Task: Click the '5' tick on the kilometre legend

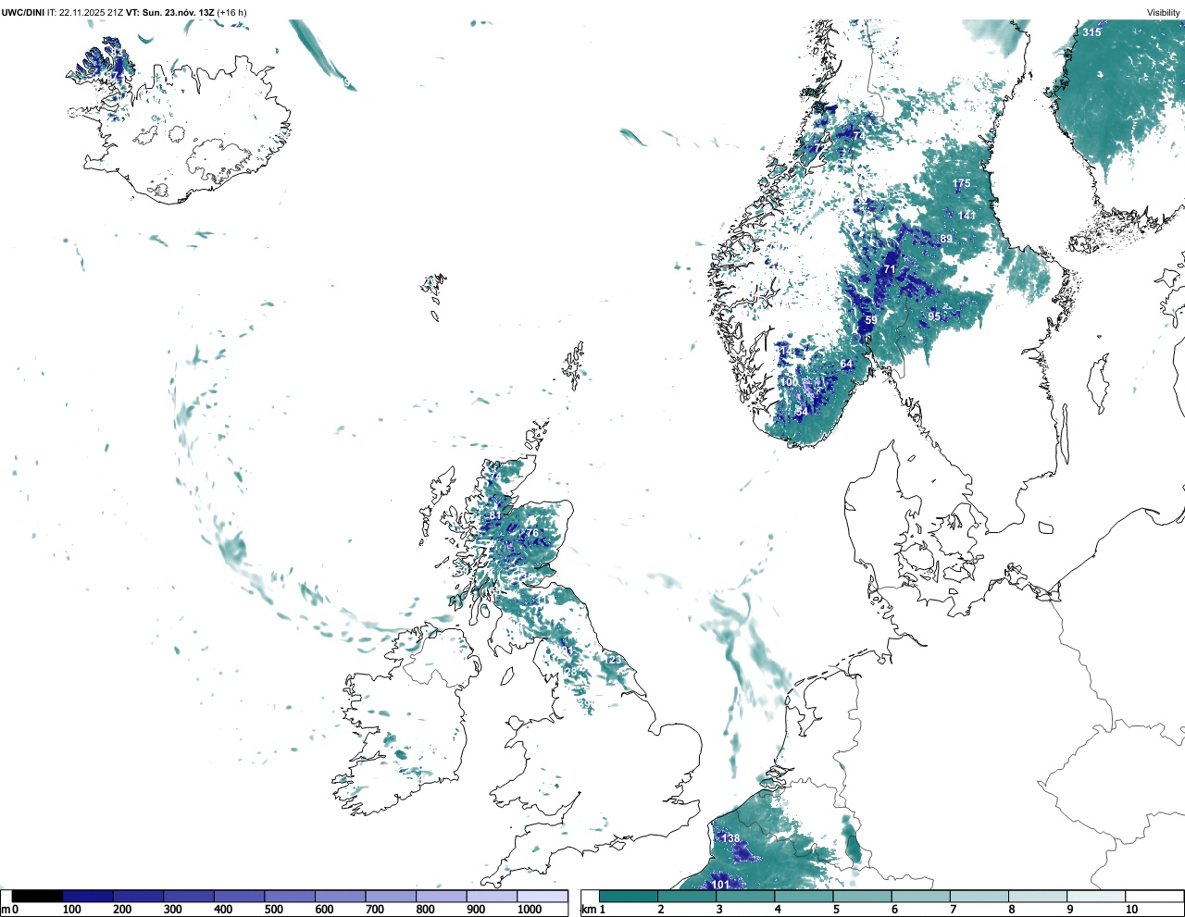Action: click(x=836, y=910)
